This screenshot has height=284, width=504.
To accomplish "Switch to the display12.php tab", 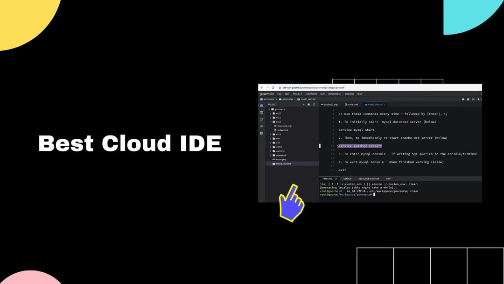I will tap(329, 104).
